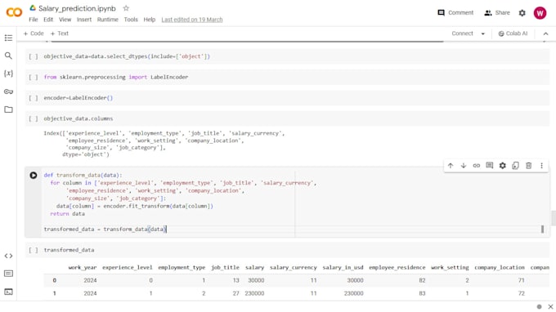Open cell settings gear in cell toolbar
556x312 pixels.
point(503,165)
